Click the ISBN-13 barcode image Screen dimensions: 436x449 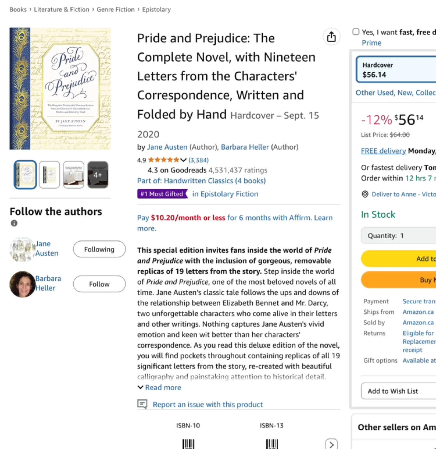[271, 444]
